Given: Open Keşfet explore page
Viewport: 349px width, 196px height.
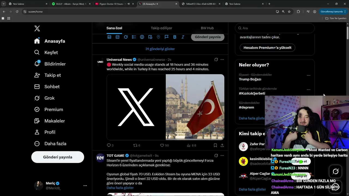Looking at the screenshot, I should pyautogui.click(x=46, y=53).
